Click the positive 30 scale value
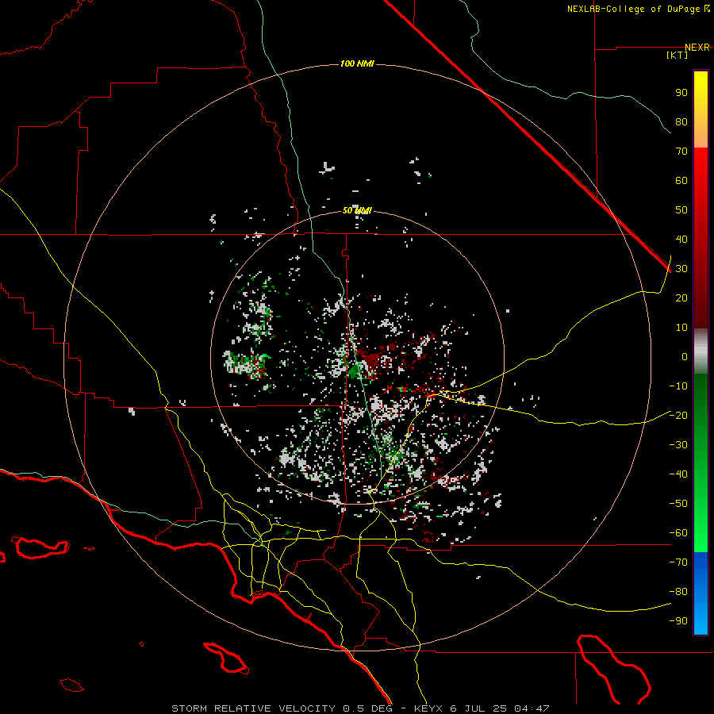 (681, 269)
